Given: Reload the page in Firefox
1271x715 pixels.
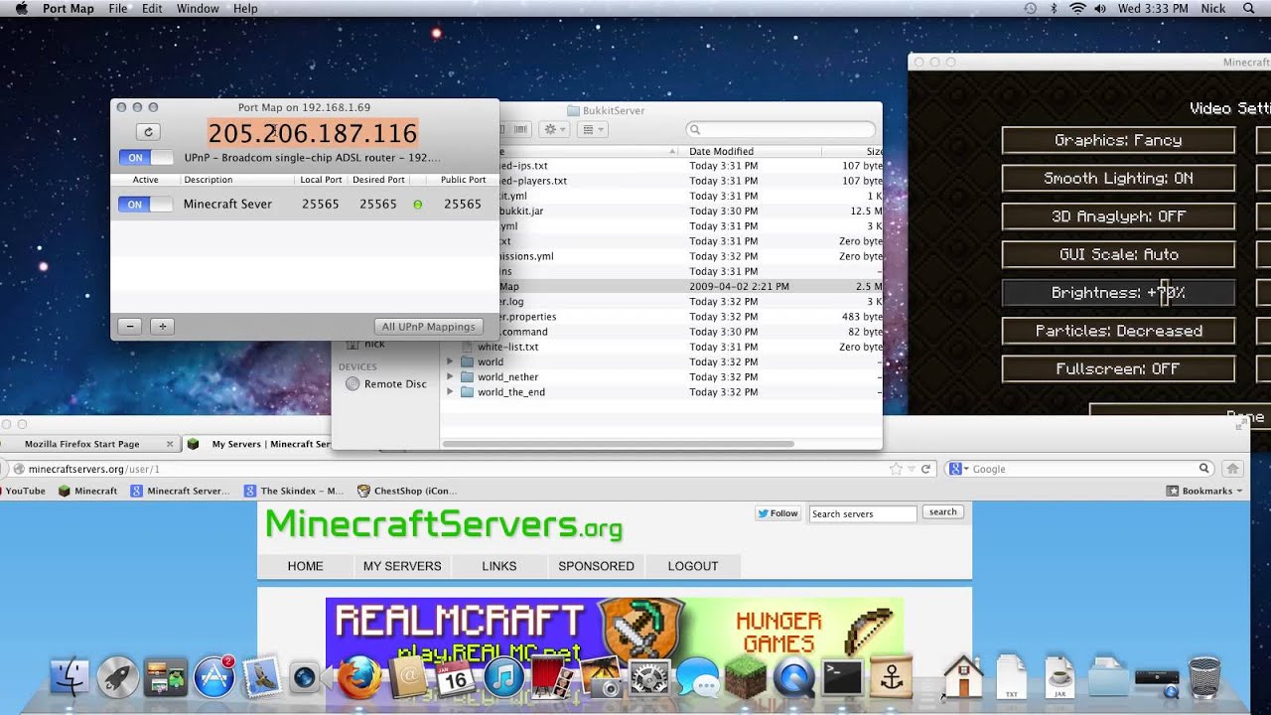Looking at the screenshot, I should [925, 469].
